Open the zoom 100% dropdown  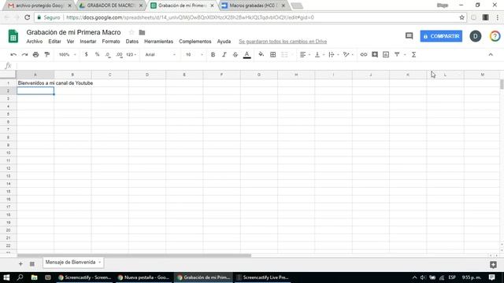tap(67, 54)
